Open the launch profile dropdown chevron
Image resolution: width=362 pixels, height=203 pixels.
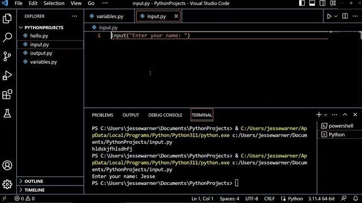[326, 115]
